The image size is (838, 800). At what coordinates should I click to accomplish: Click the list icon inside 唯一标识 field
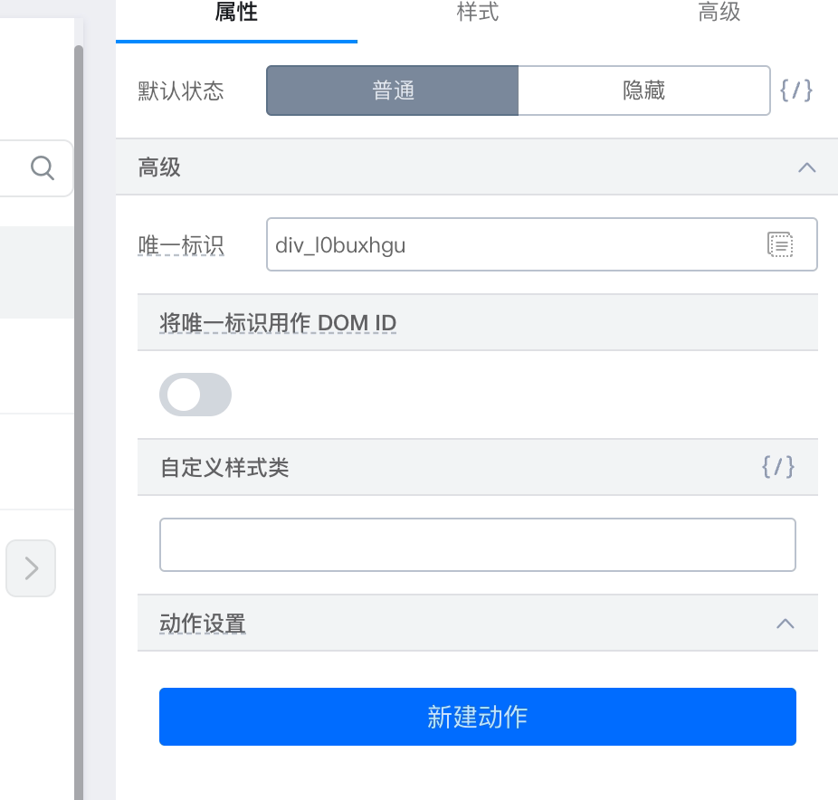(x=780, y=244)
